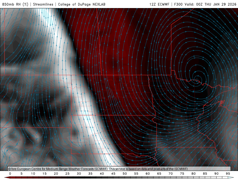Image resolution: width=238 pixels, height=179 pixels.
Task: Click the "20" value on the color scale
Action: click(x=56, y=174)
